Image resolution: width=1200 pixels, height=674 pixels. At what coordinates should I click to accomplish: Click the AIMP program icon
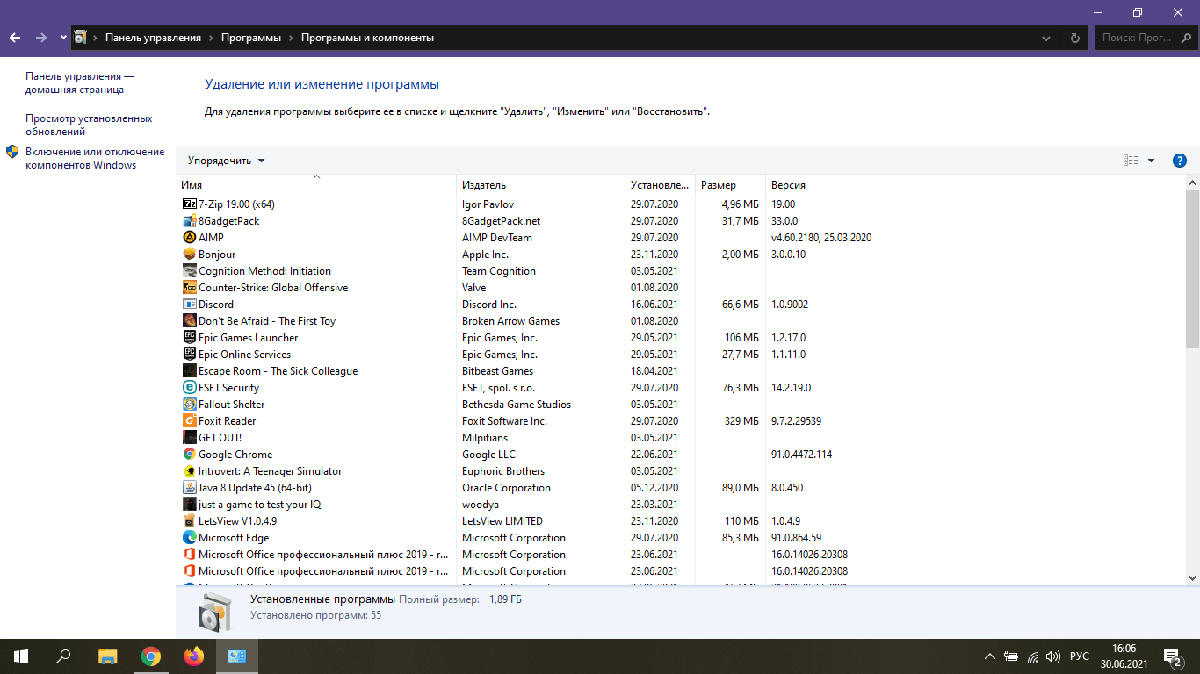pos(189,237)
